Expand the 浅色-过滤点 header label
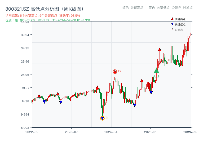Image resolution: width=212 pixels, height=159 pixels. 182,8
